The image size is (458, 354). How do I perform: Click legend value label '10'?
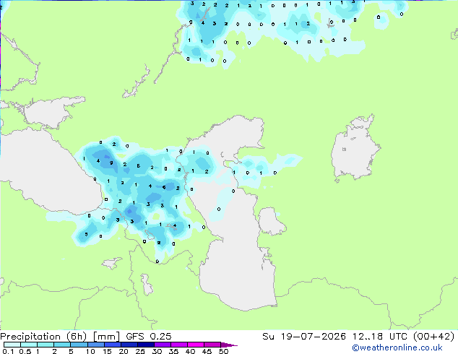(x=90, y=351)
